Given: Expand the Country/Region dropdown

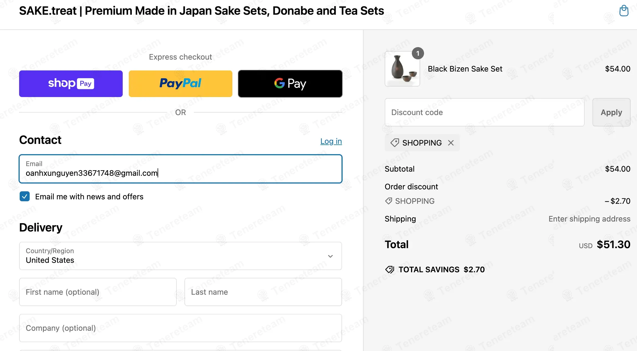Looking at the screenshot, I should [x=180, y=256].
